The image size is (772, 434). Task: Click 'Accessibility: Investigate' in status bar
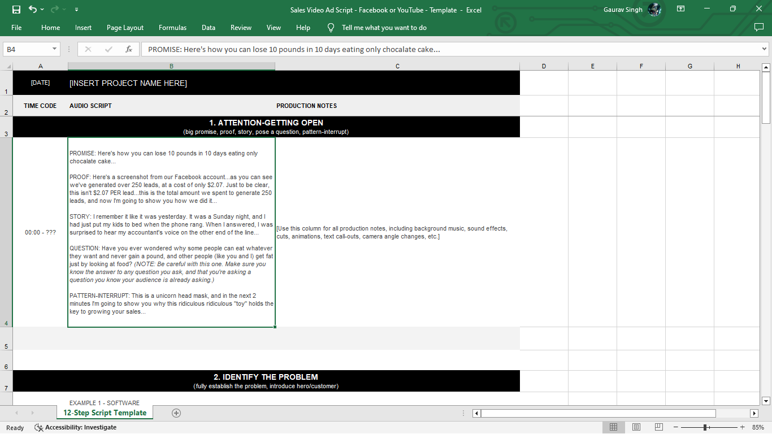(x=76, y=427)
